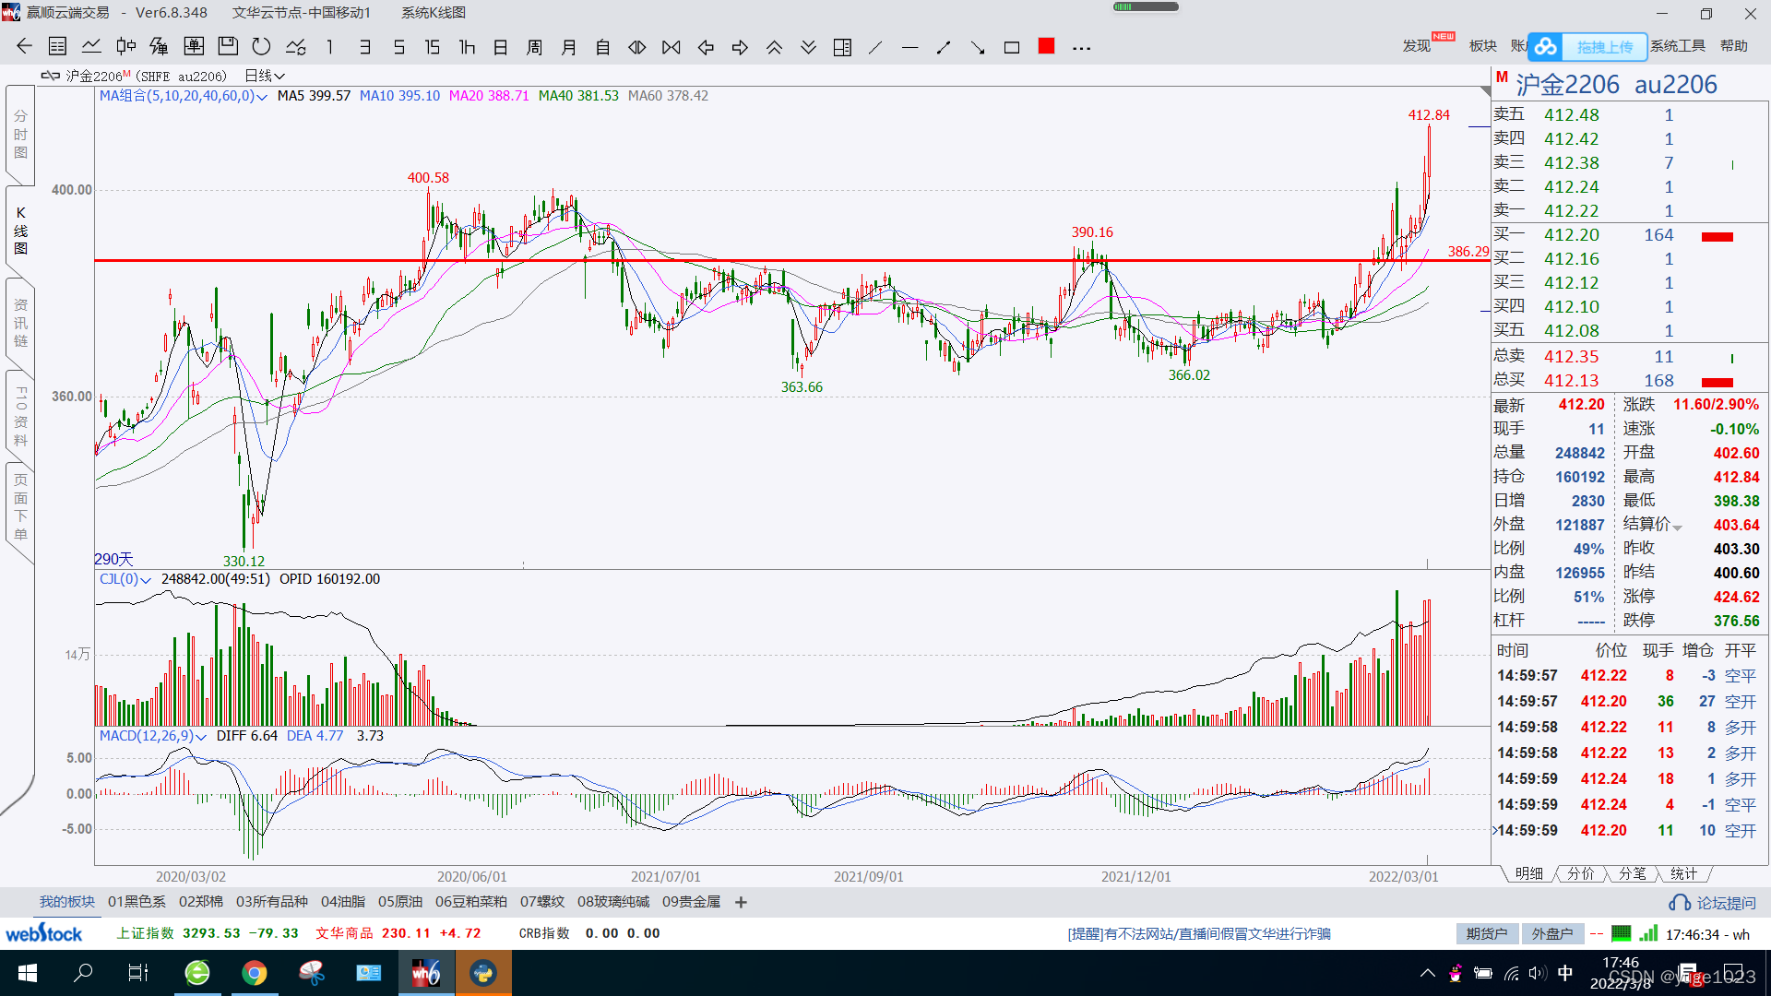
Task: Select the 3-minute period button
Action: [365, 47]
